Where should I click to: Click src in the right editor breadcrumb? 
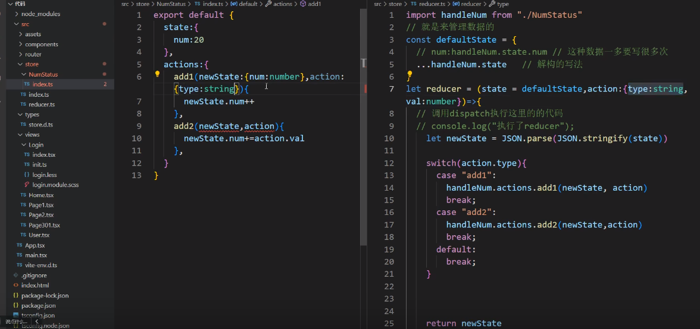[377, 4]
